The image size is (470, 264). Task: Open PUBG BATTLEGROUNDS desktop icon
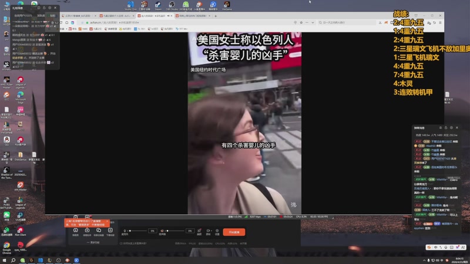point(6,203)
